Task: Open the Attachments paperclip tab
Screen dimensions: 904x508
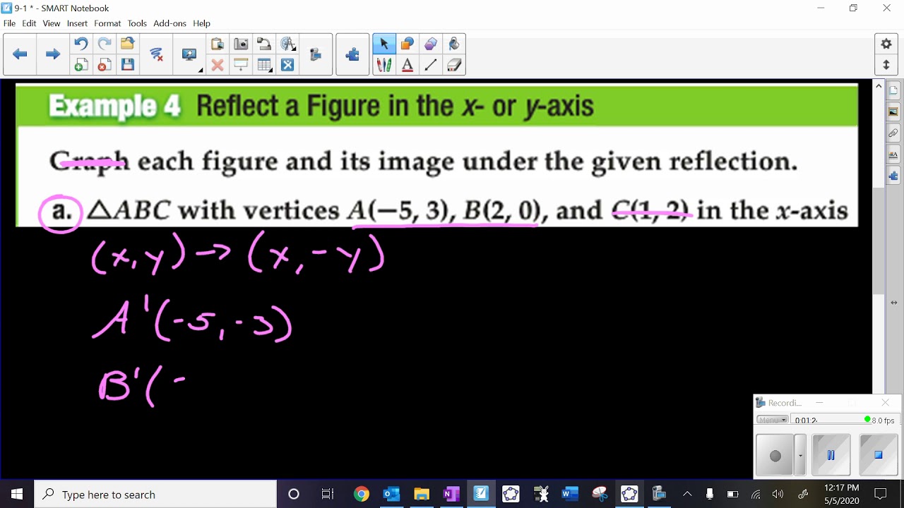Action: (x=893, y=133)
